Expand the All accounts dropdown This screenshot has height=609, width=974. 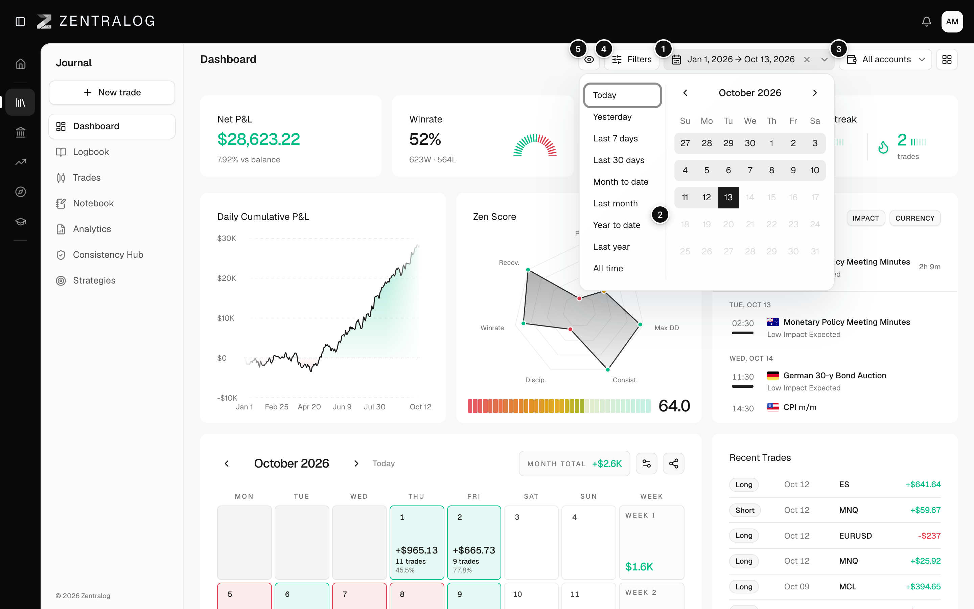[x=885, y=60]
